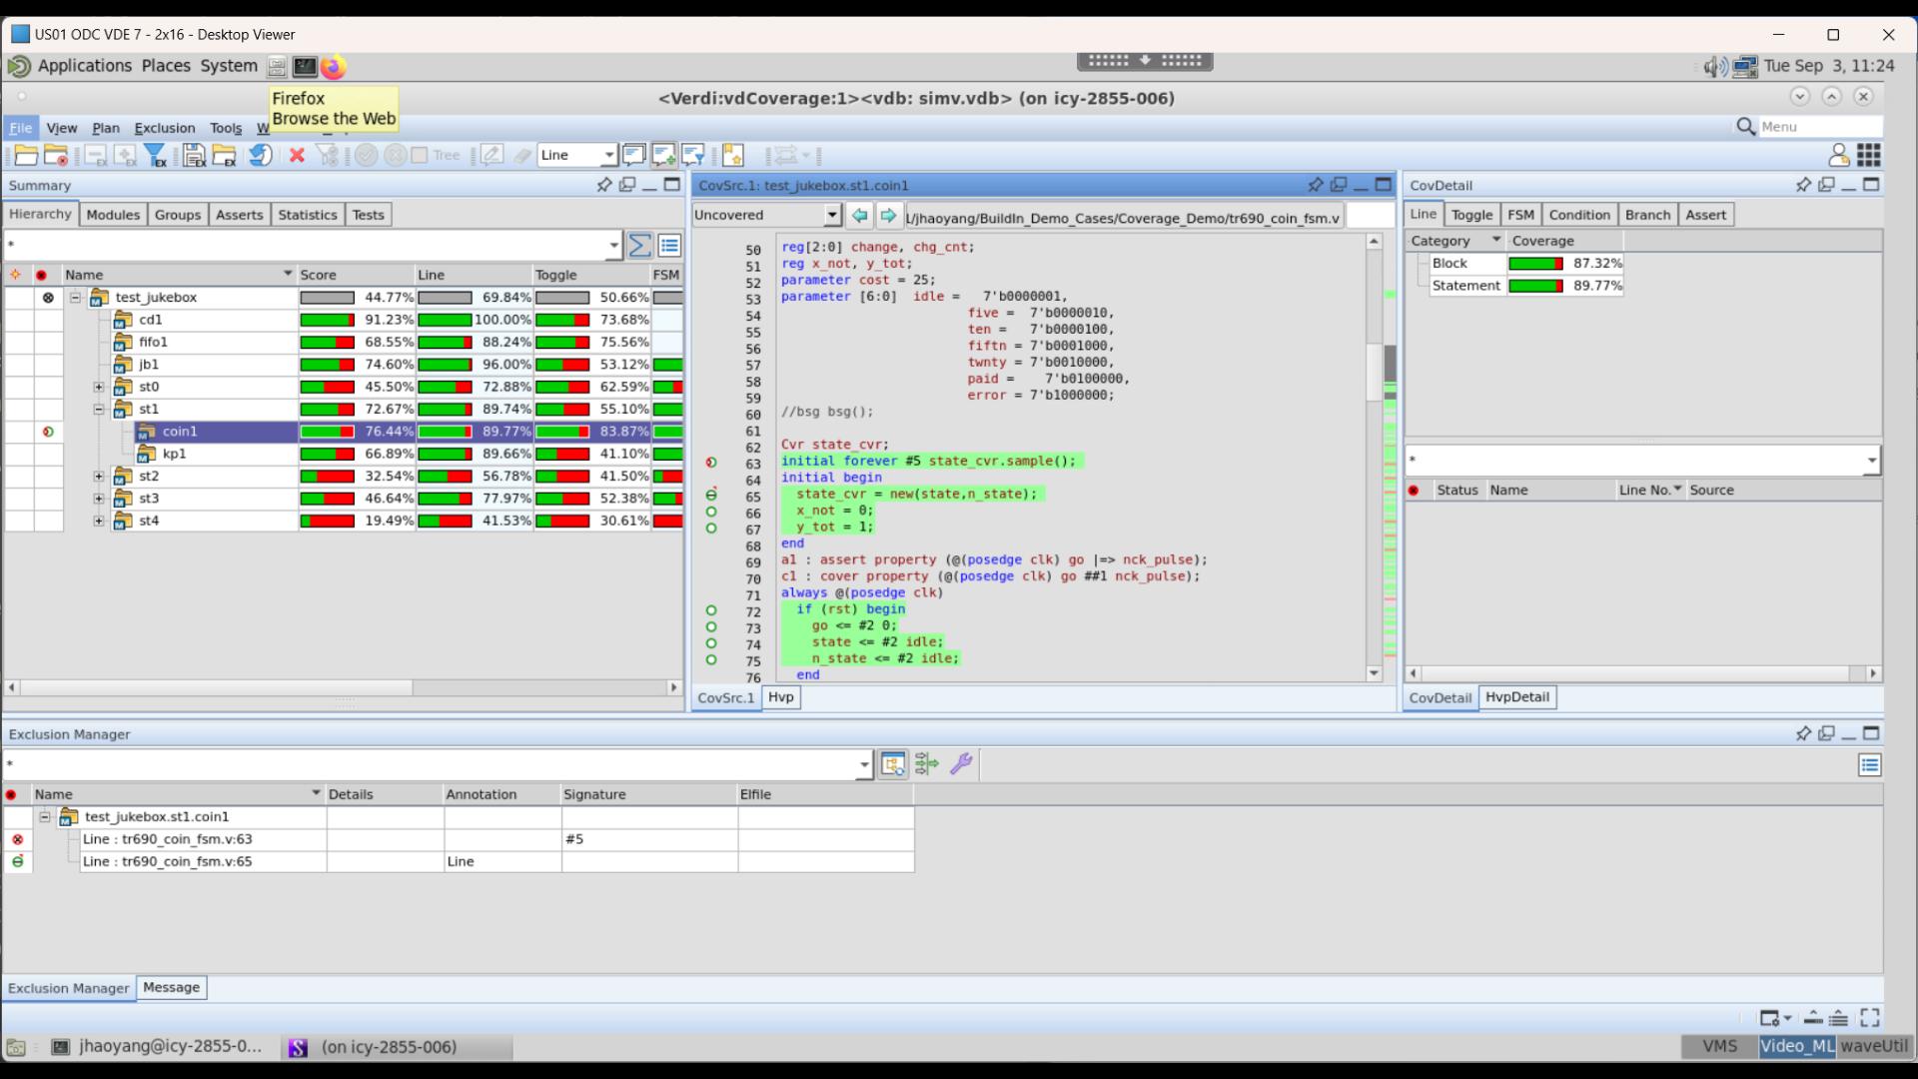
Task: Click the bookmark star icon in toolbar
Action: [x=733, y=155]
